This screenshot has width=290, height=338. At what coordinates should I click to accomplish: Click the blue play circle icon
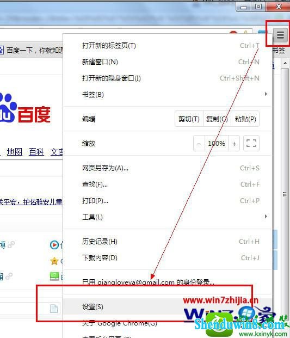pyautogui.click(x=54, y=245)
